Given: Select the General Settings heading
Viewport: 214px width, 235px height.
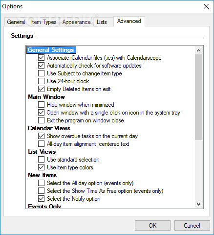Looking at the screenshot, I should [x=51, y=50].
